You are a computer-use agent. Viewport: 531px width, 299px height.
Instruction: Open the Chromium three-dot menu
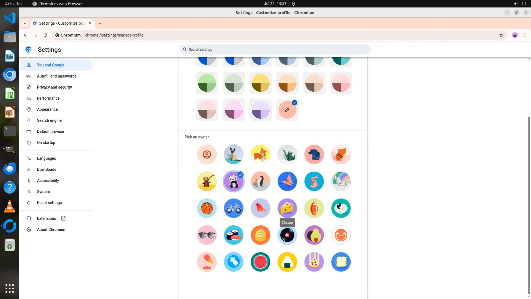pyautogui.click(x=525, y=35)
